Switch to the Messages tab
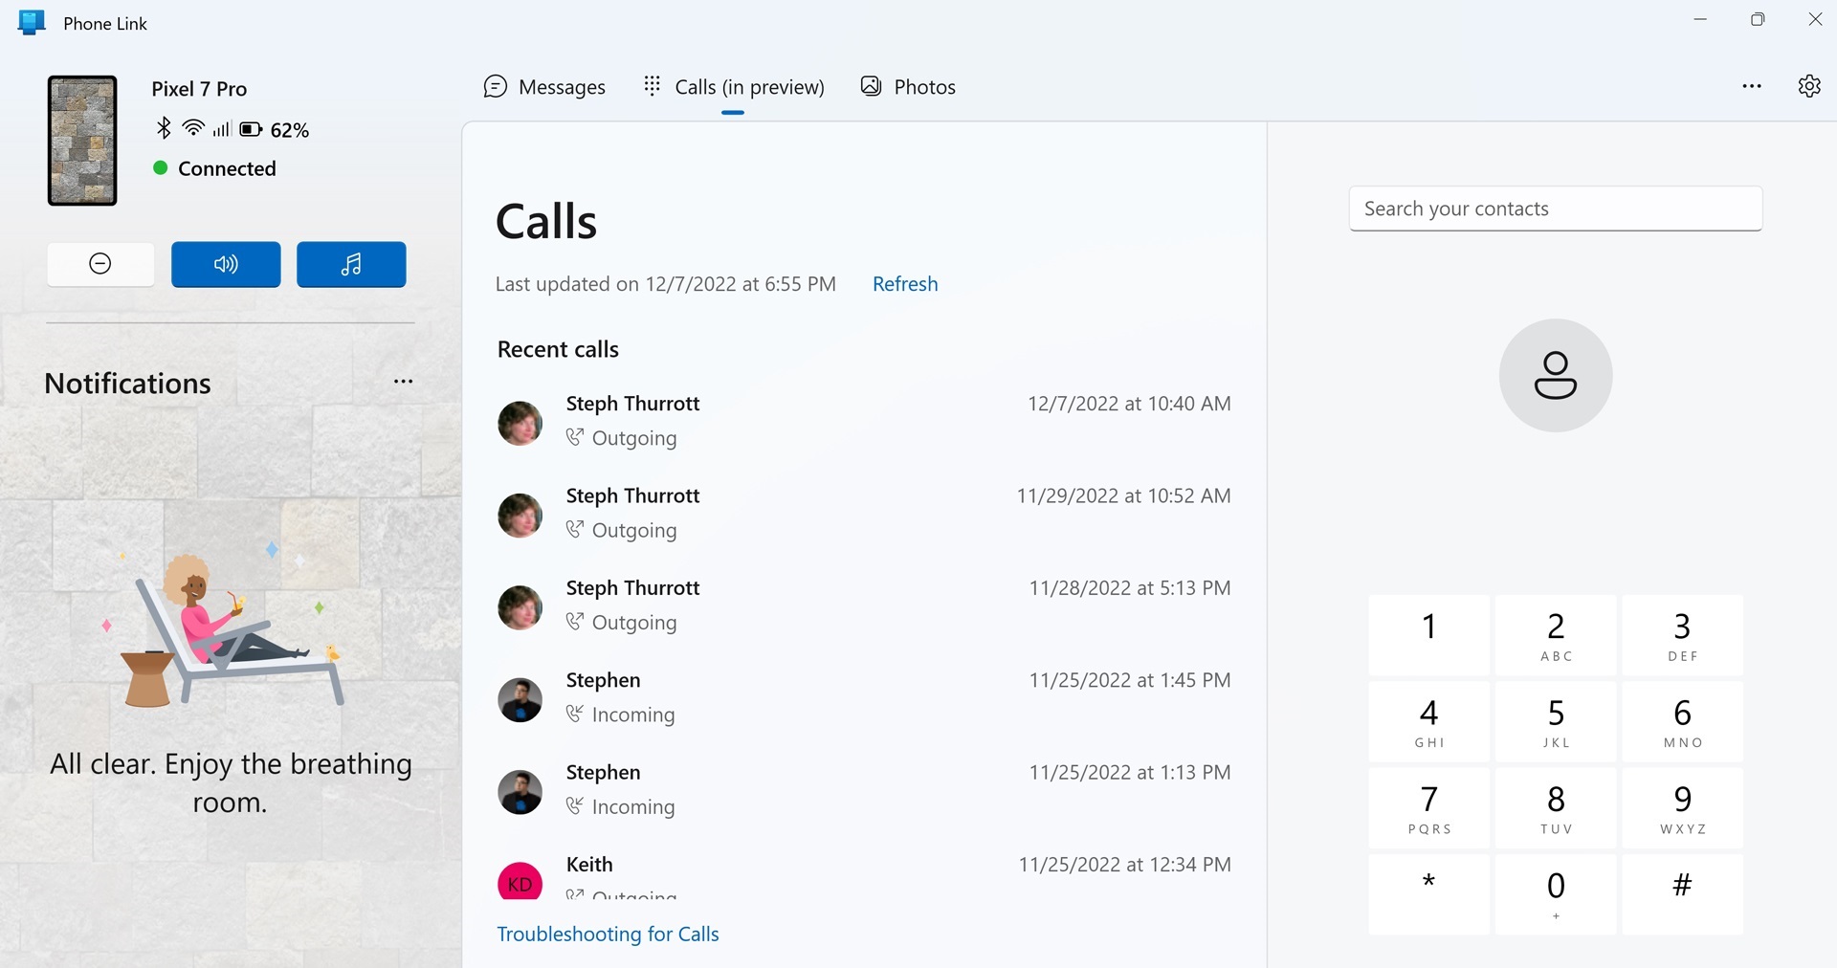Image resolution: width=1837 pixels, height=968 pixels. (544, 87)
